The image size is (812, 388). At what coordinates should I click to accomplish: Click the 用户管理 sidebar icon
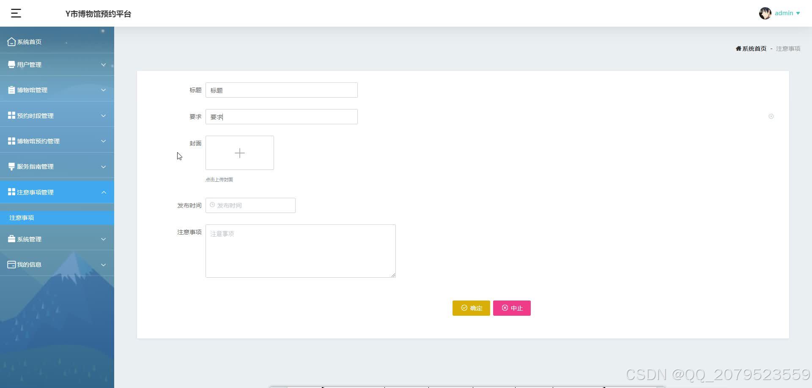tap(11, 64)
